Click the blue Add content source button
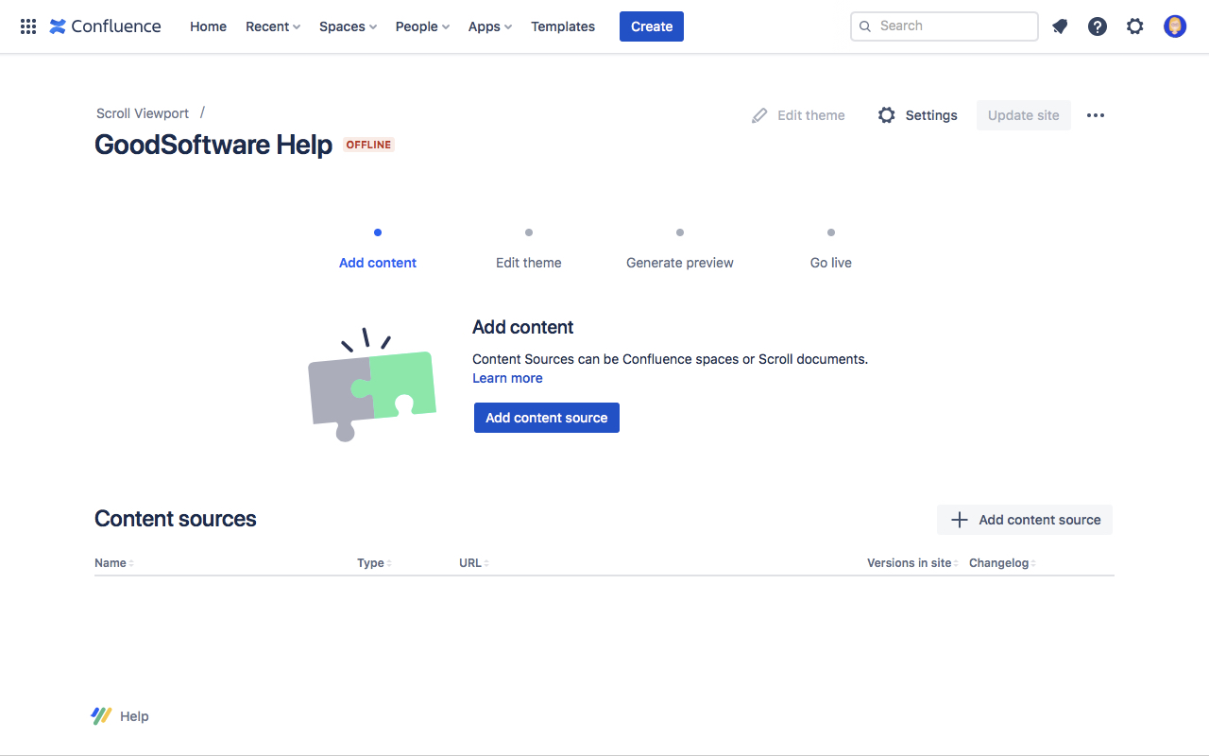The height and width of the screenshot is (756, 1209). [x=547, y=418]
